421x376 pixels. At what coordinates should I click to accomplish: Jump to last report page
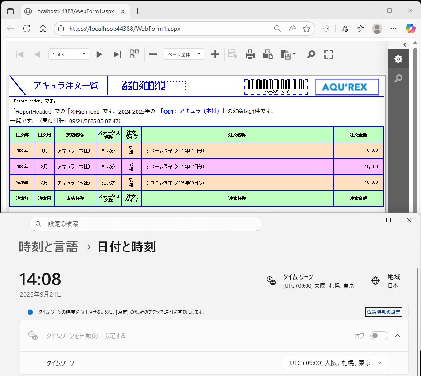coord(117,54)
